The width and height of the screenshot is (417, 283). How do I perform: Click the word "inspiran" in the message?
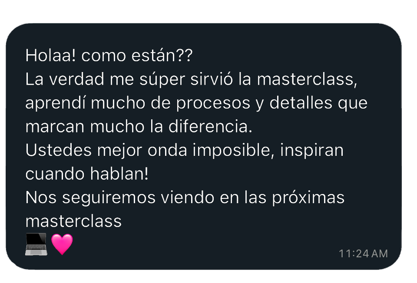[x=312, y=151]
